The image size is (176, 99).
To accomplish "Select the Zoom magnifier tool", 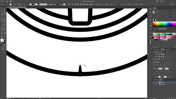I will (x=4, y=37).
